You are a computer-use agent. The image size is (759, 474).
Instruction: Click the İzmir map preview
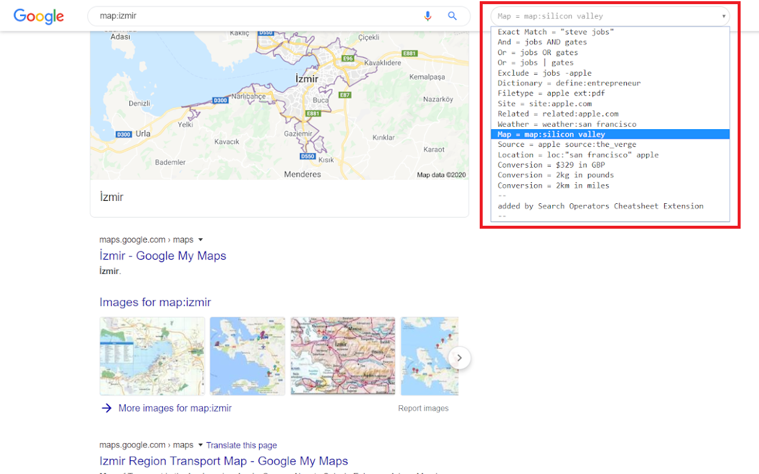point(279,105)
